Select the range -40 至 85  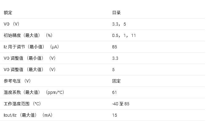120,104
